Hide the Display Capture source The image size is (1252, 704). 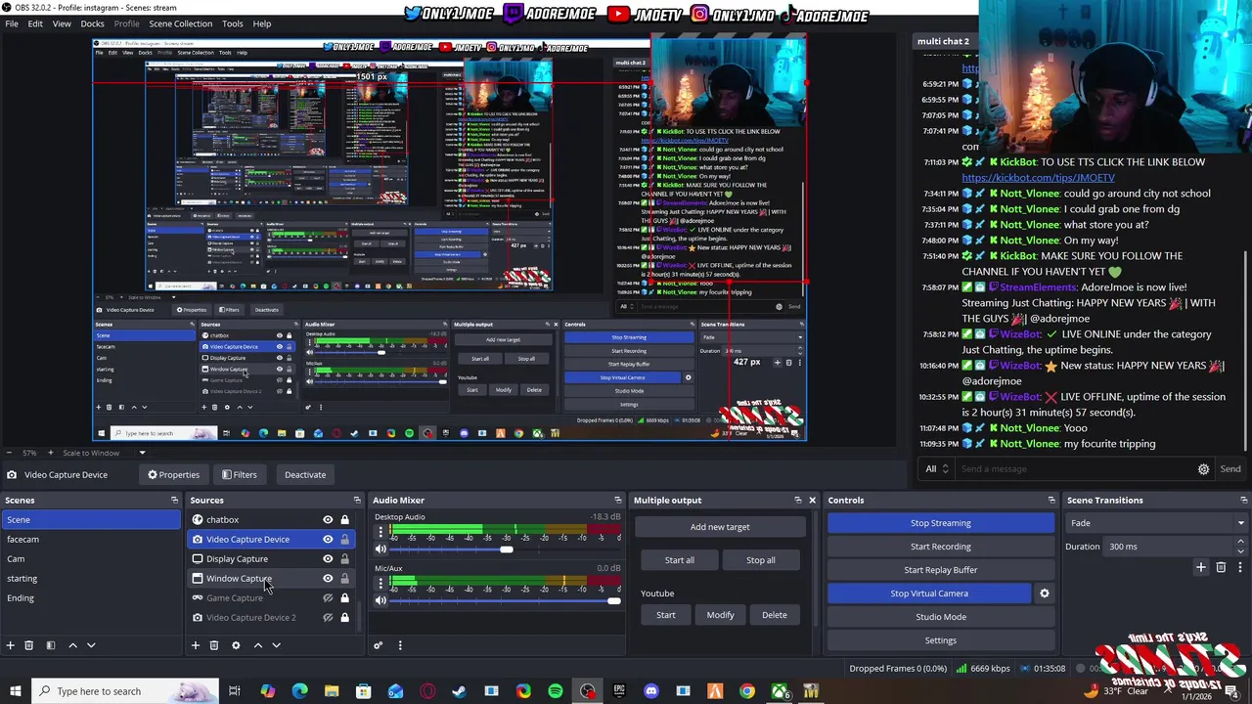tap(328, 559)
